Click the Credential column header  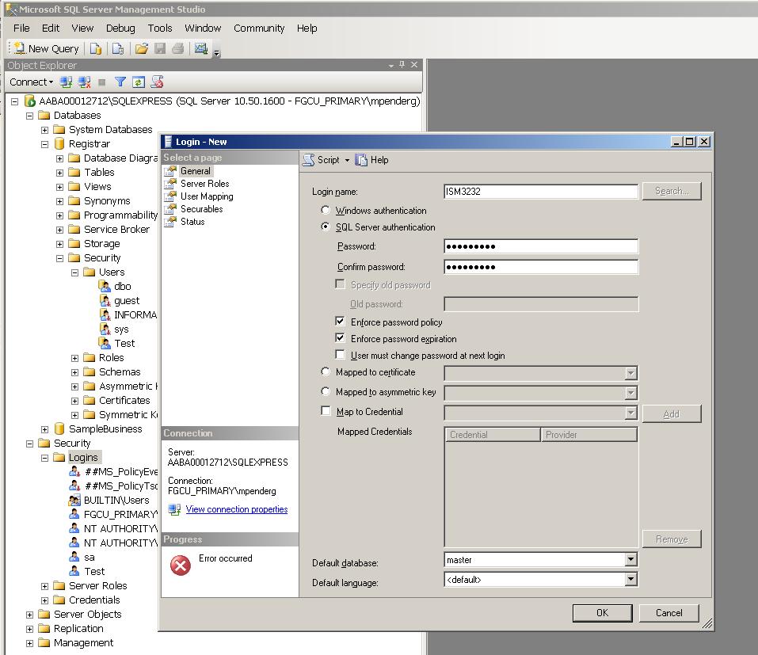492,435
